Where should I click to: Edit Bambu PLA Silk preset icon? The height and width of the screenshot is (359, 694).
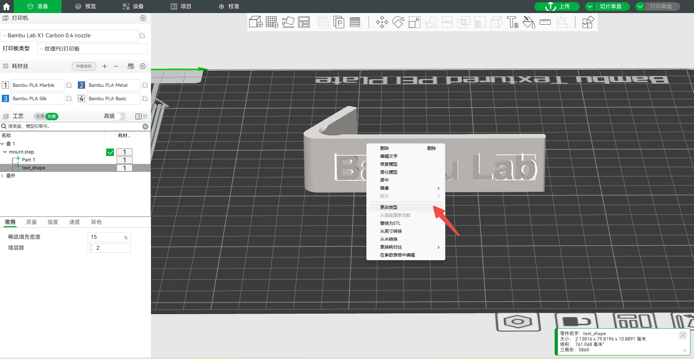pos(69,98)
